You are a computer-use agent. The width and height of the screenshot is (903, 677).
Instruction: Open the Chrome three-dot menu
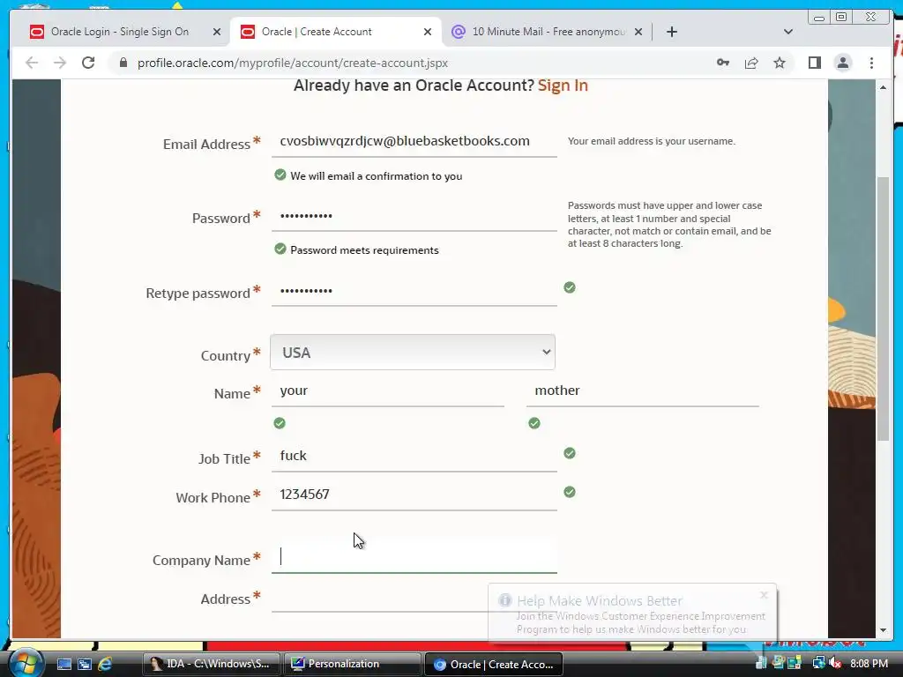pyautogui.click(x=871, y=63)
